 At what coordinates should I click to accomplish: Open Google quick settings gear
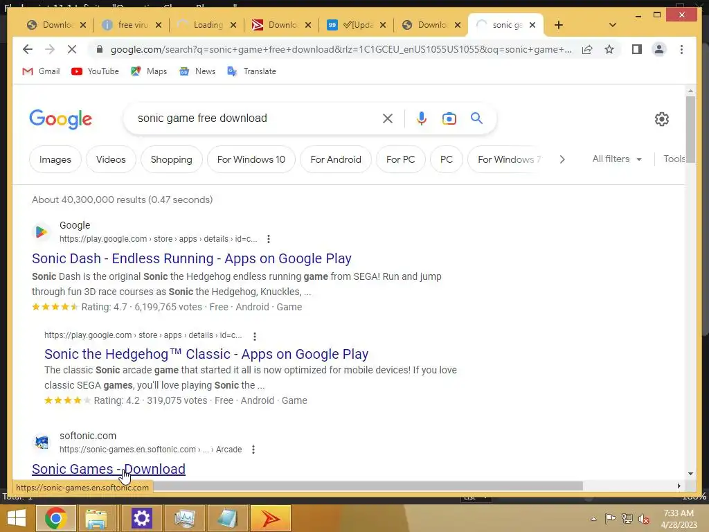click(661, 119)
